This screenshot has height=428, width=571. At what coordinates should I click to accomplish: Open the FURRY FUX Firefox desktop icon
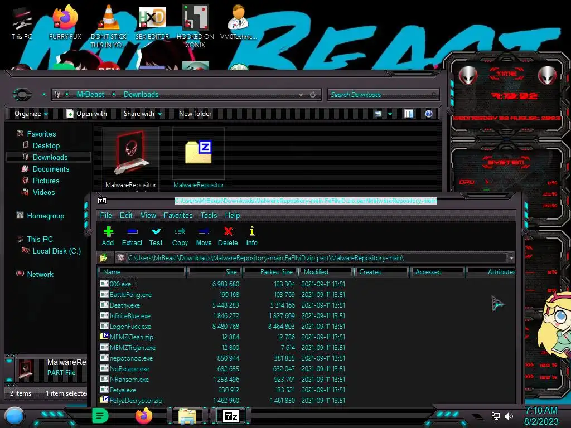(x=65, y=22)
